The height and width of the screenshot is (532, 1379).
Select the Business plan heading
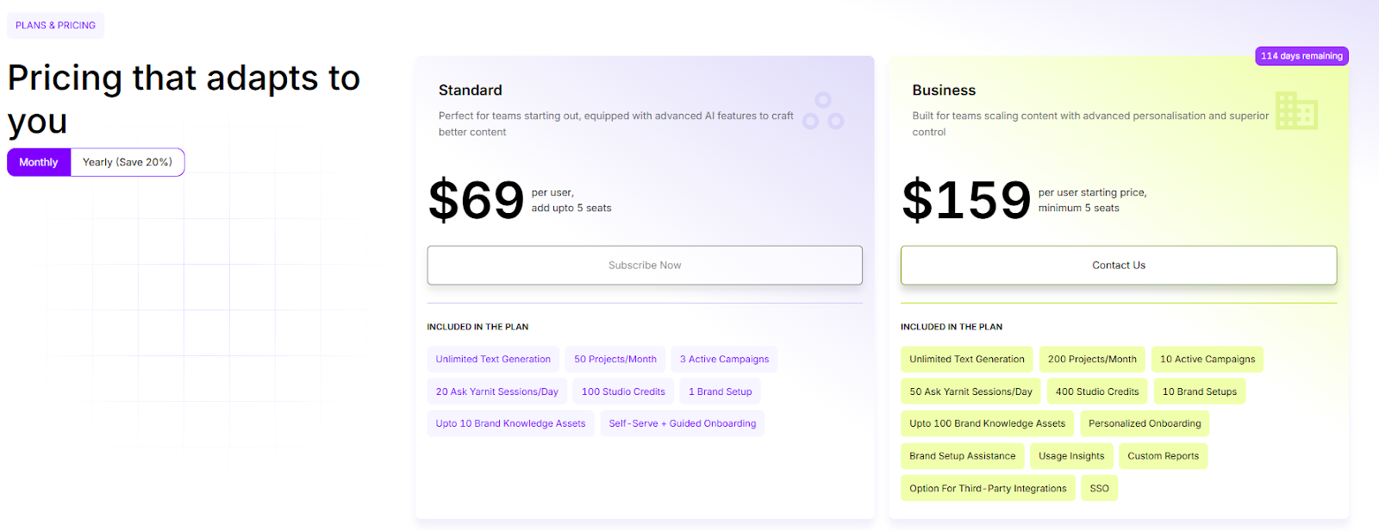click(x=944, y=90)
